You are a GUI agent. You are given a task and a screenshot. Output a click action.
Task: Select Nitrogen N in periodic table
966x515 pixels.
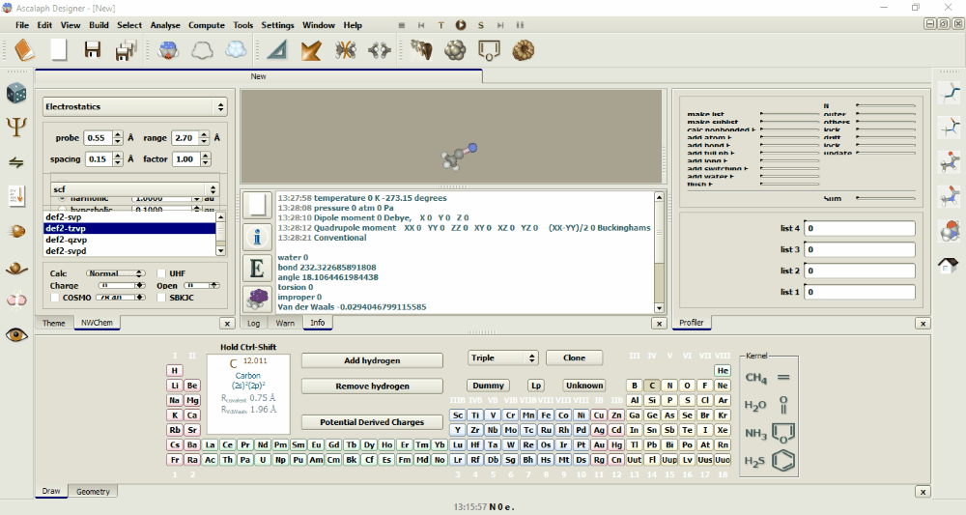click(669, 386)
